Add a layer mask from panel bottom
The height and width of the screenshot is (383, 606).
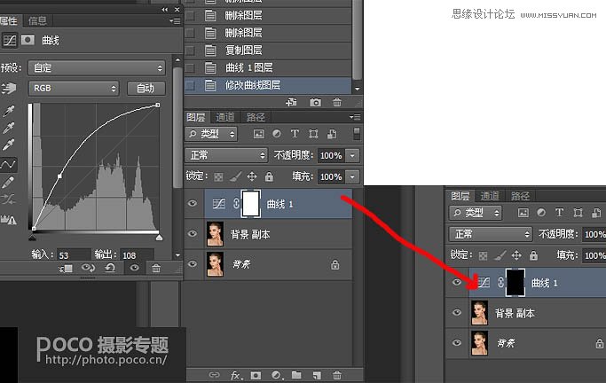[x=256, y=375]
